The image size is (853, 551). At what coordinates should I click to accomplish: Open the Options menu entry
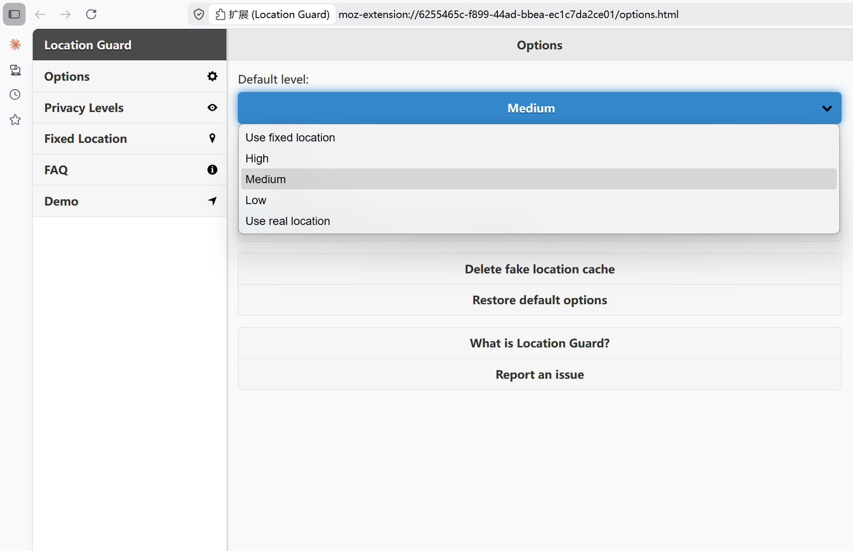(130, 76)
